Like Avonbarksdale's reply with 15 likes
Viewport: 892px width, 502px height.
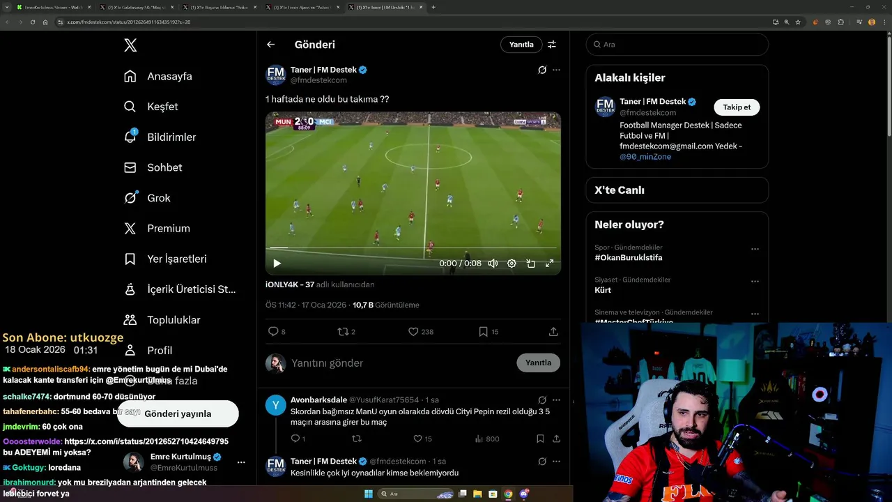tap(423, 439)
